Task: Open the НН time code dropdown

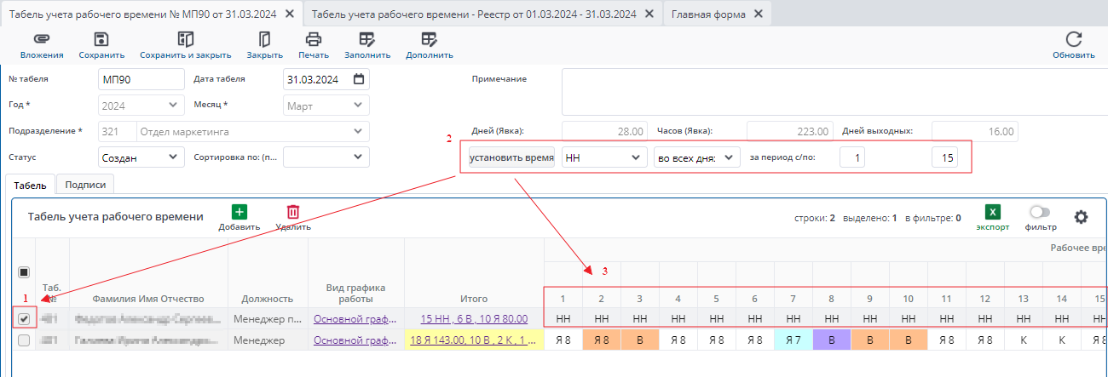Action: click(604, 157)
